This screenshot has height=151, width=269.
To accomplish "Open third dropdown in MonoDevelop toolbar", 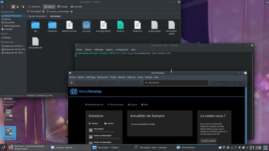I will click(130, 83).
